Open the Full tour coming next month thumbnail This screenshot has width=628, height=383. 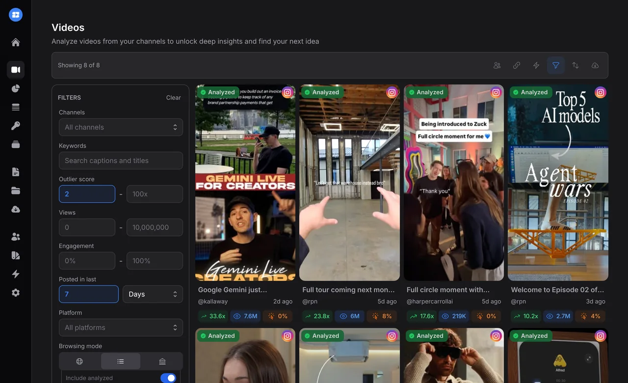click(x=349, y=183)
